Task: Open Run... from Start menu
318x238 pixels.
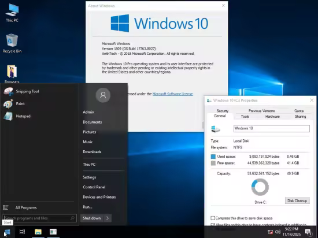Action: [87, 207]
